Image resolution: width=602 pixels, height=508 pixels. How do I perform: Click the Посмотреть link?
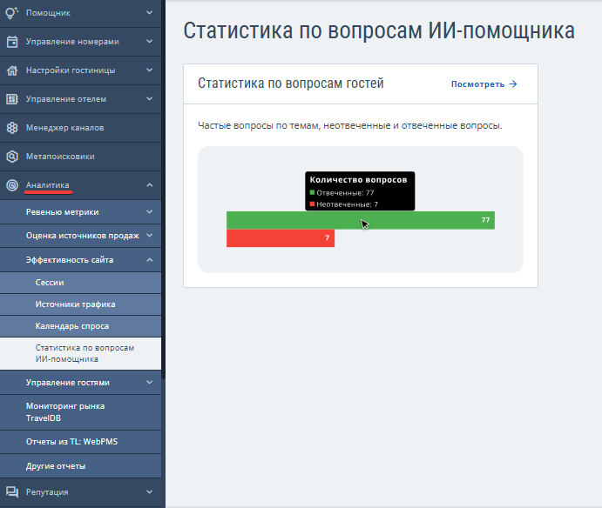[484, 84]
